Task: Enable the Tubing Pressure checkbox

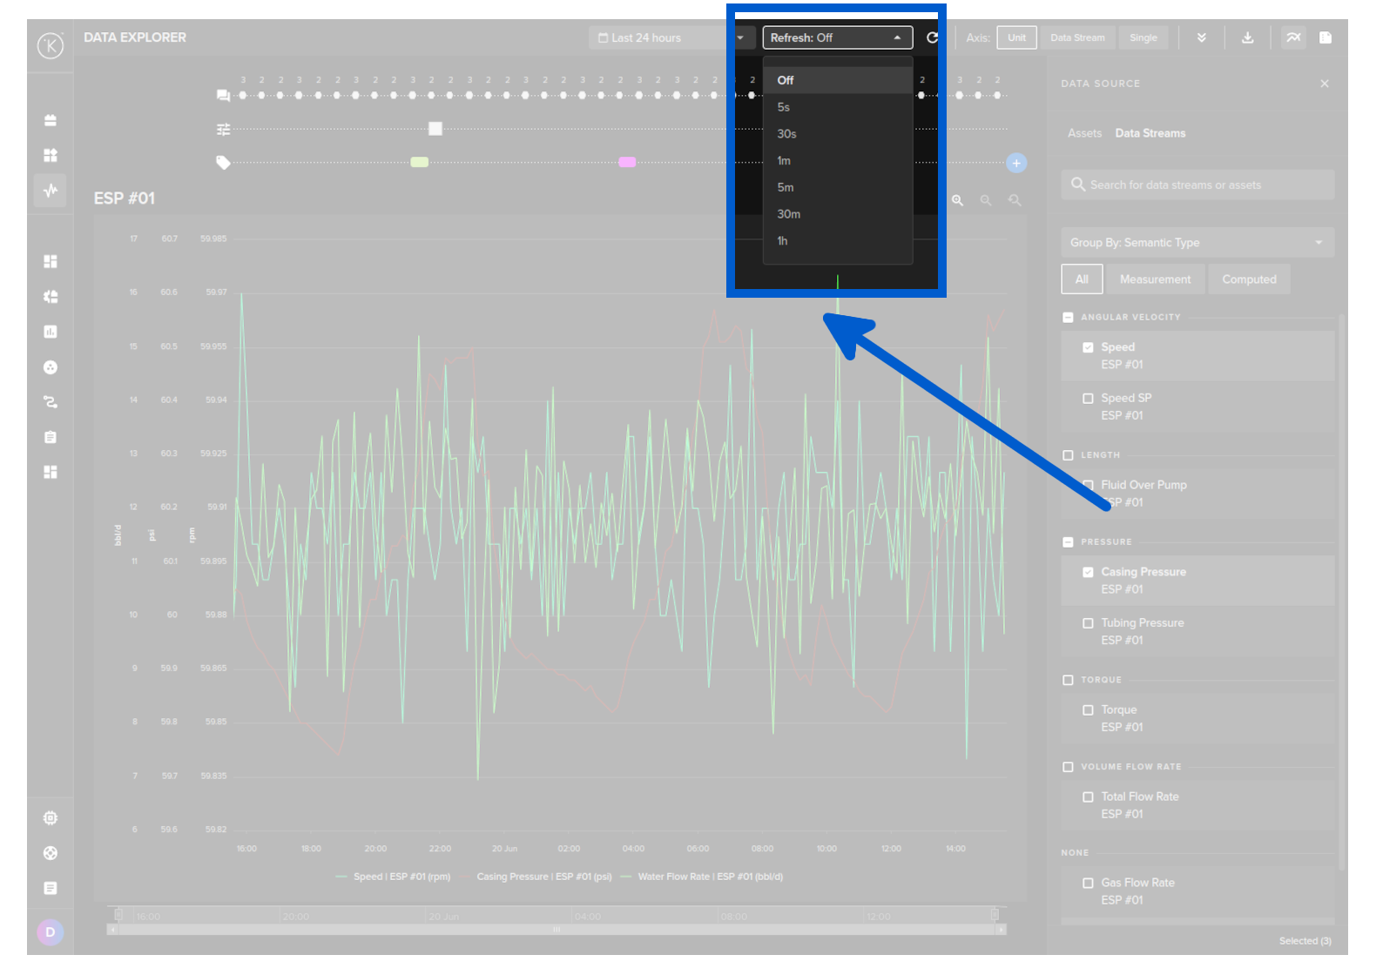Action: (x=1088, y=623)
